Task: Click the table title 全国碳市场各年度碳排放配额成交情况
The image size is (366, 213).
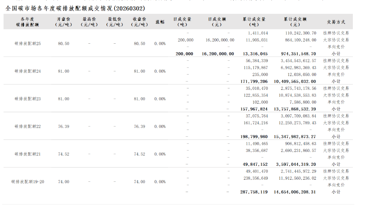Action: pos(76,8)
